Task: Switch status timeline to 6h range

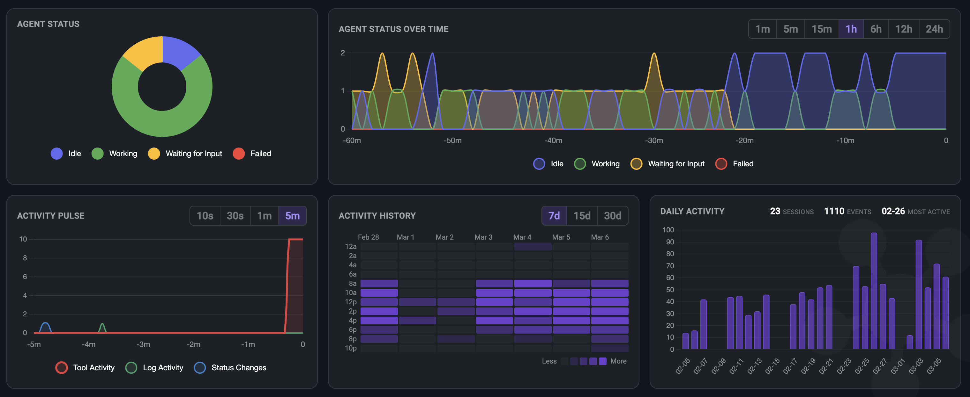Action: 876,29
